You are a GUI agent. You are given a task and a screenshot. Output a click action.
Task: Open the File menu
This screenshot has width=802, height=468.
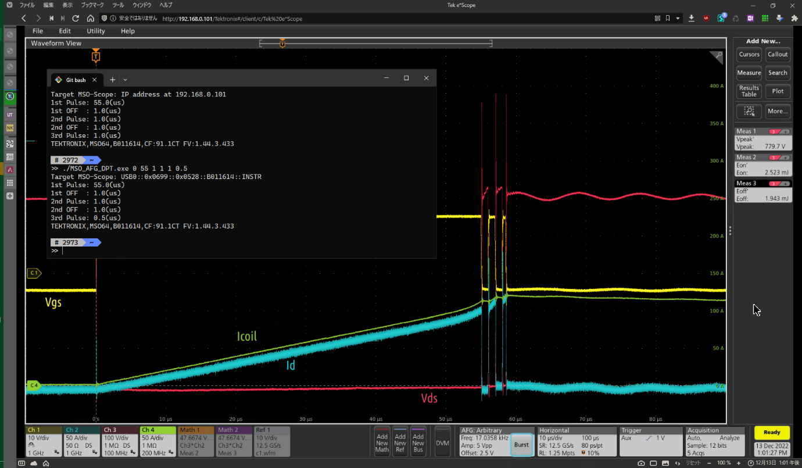pyautogui.click(x=38, y=31)
